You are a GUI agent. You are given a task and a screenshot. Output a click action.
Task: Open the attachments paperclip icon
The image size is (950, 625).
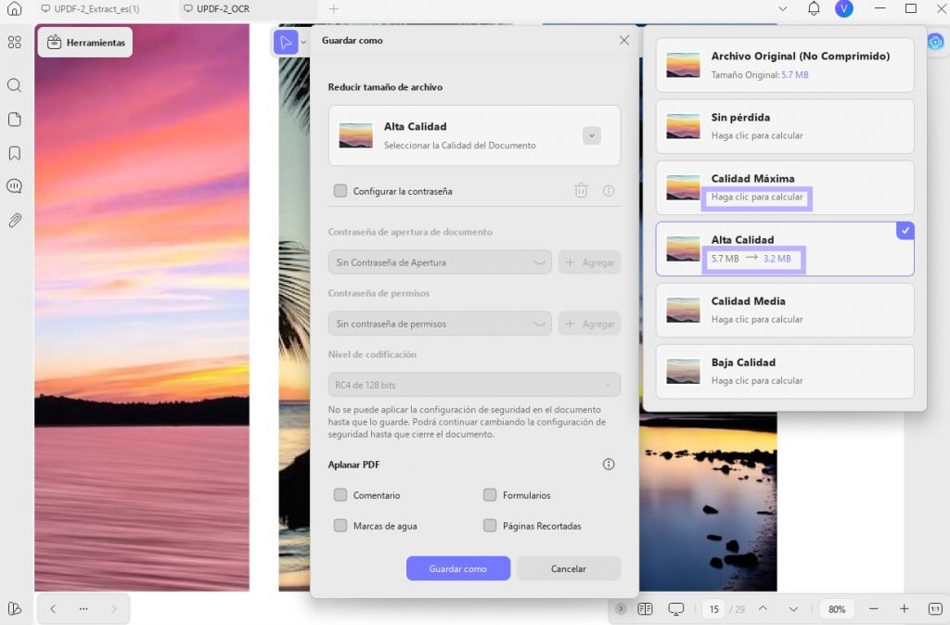point(15,220)
